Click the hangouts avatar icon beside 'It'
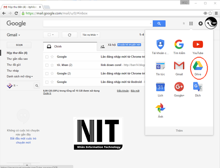Screen dimensions: 220x168 (10, 85)
